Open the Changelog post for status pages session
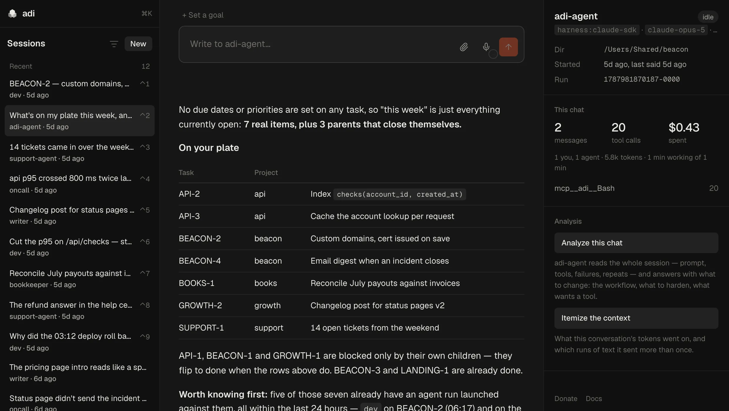This screenshot has height=411, width=729. pyautogui.click(x=80, y=215)
